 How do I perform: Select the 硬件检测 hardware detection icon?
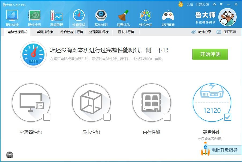[34, 17]
